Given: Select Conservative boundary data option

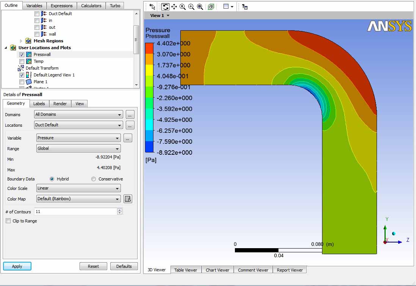Looking at the screenshot, I should point(93,179).
